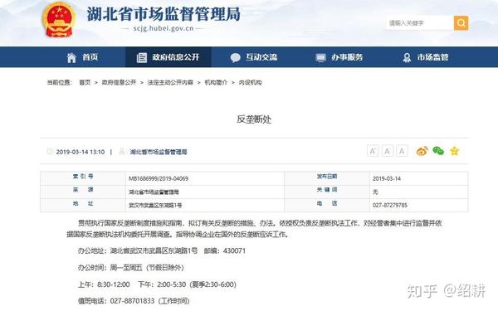Click the star favorite icon
Viewport: 498px width, 311px height.
click(x=455, y=151)
